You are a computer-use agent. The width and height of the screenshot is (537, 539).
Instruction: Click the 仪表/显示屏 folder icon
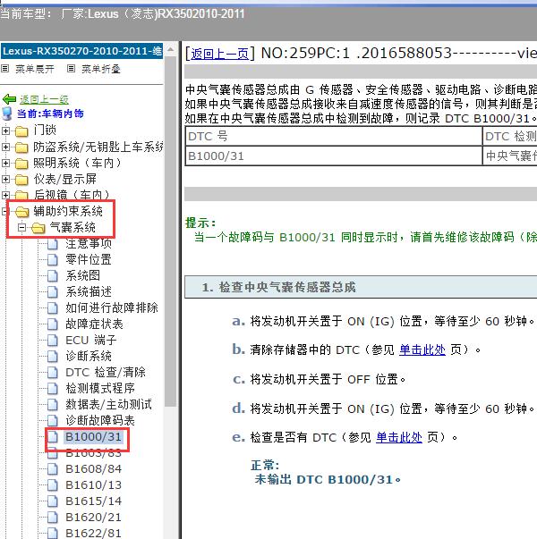click(x=21, y=180)
